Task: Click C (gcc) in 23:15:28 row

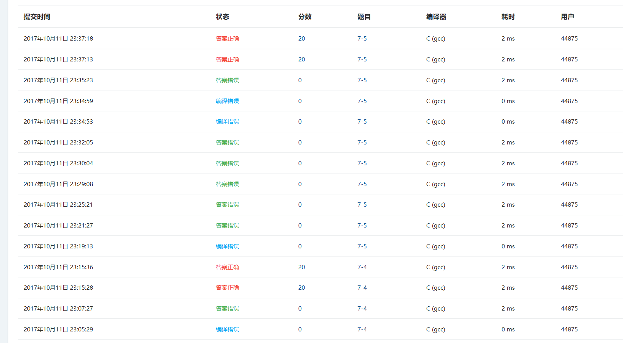Action: click(x=436, y=288)
